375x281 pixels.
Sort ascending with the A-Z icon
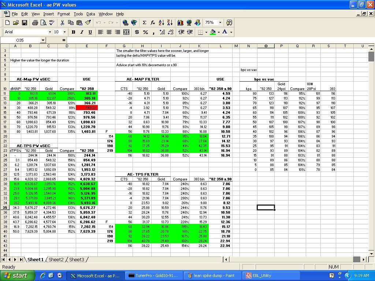click(x=161, y=23)
